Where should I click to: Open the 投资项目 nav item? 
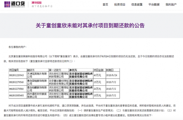(x=120, y=5)
